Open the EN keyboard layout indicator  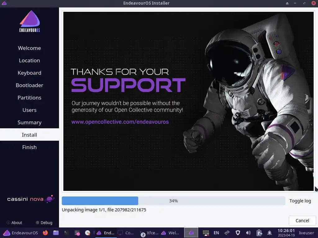216,233
